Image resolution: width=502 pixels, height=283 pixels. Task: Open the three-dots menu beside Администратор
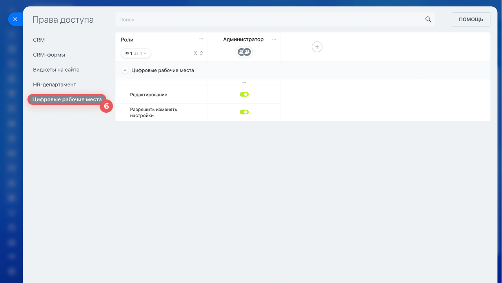click(x=274, y=39)
